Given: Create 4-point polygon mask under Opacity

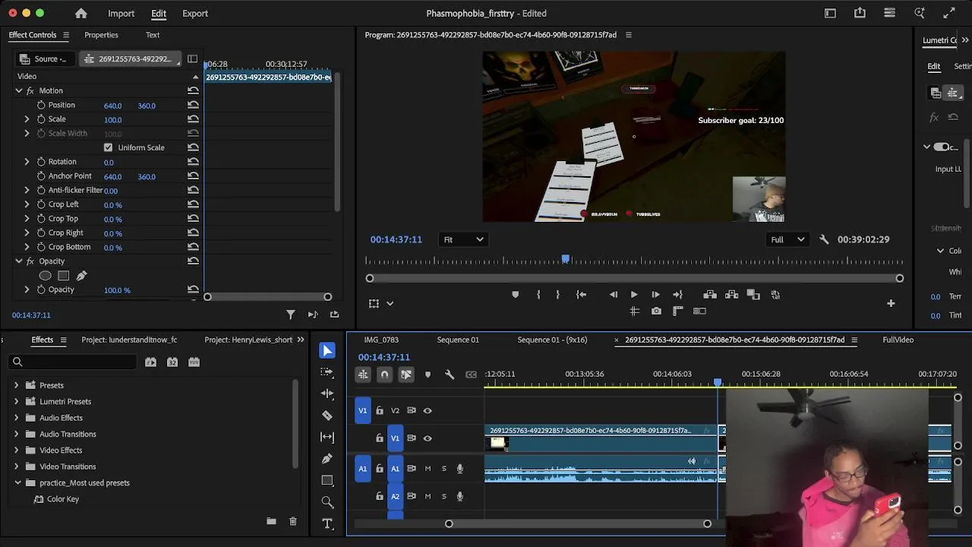Looking at the screenshot, I should [x=64, y=276].
